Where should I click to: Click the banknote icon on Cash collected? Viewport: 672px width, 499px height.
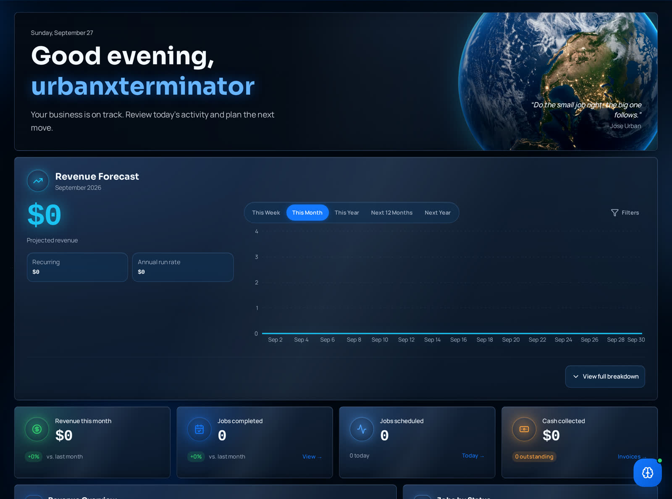[x=524, y=429]
